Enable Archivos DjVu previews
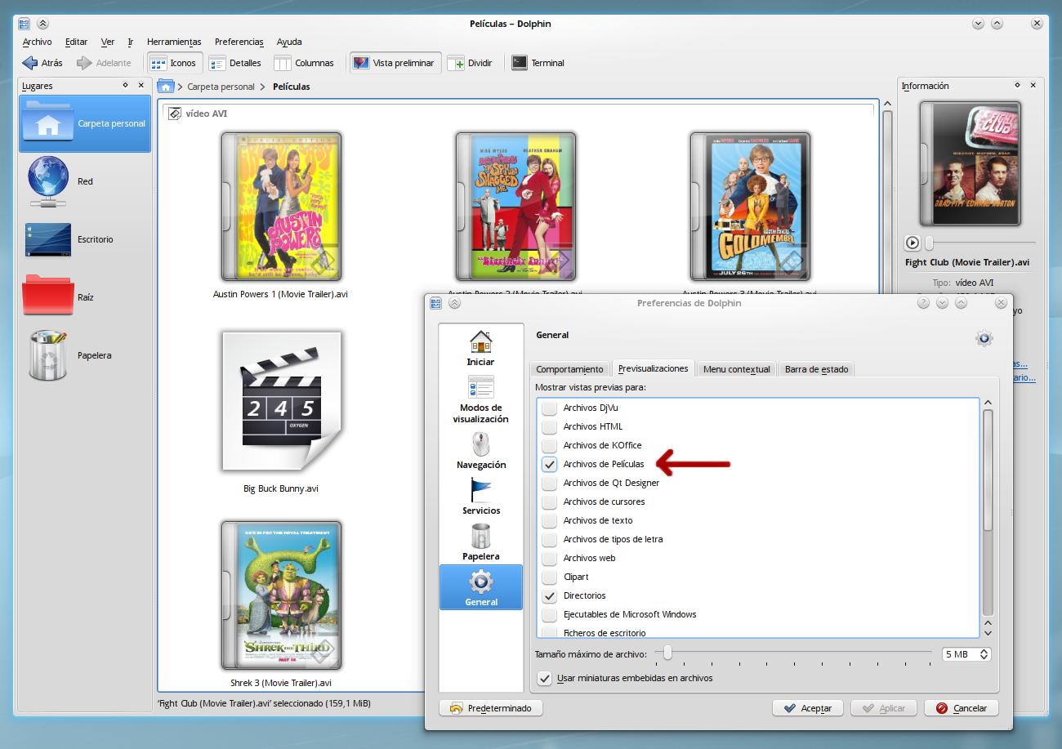Screen dimensions: 1062x749 [550, 408]
